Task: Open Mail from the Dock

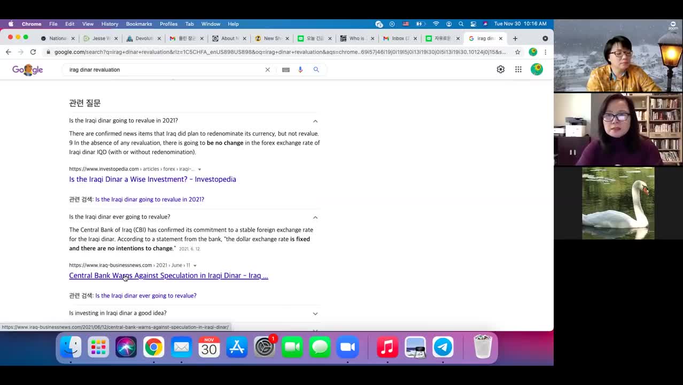Action: tap(181, 348)
